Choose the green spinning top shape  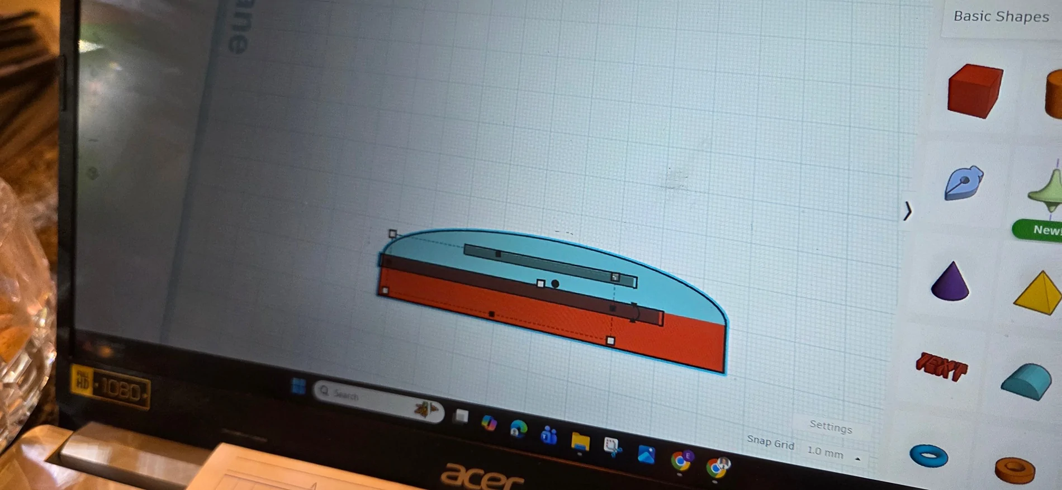click(1045, 192)
